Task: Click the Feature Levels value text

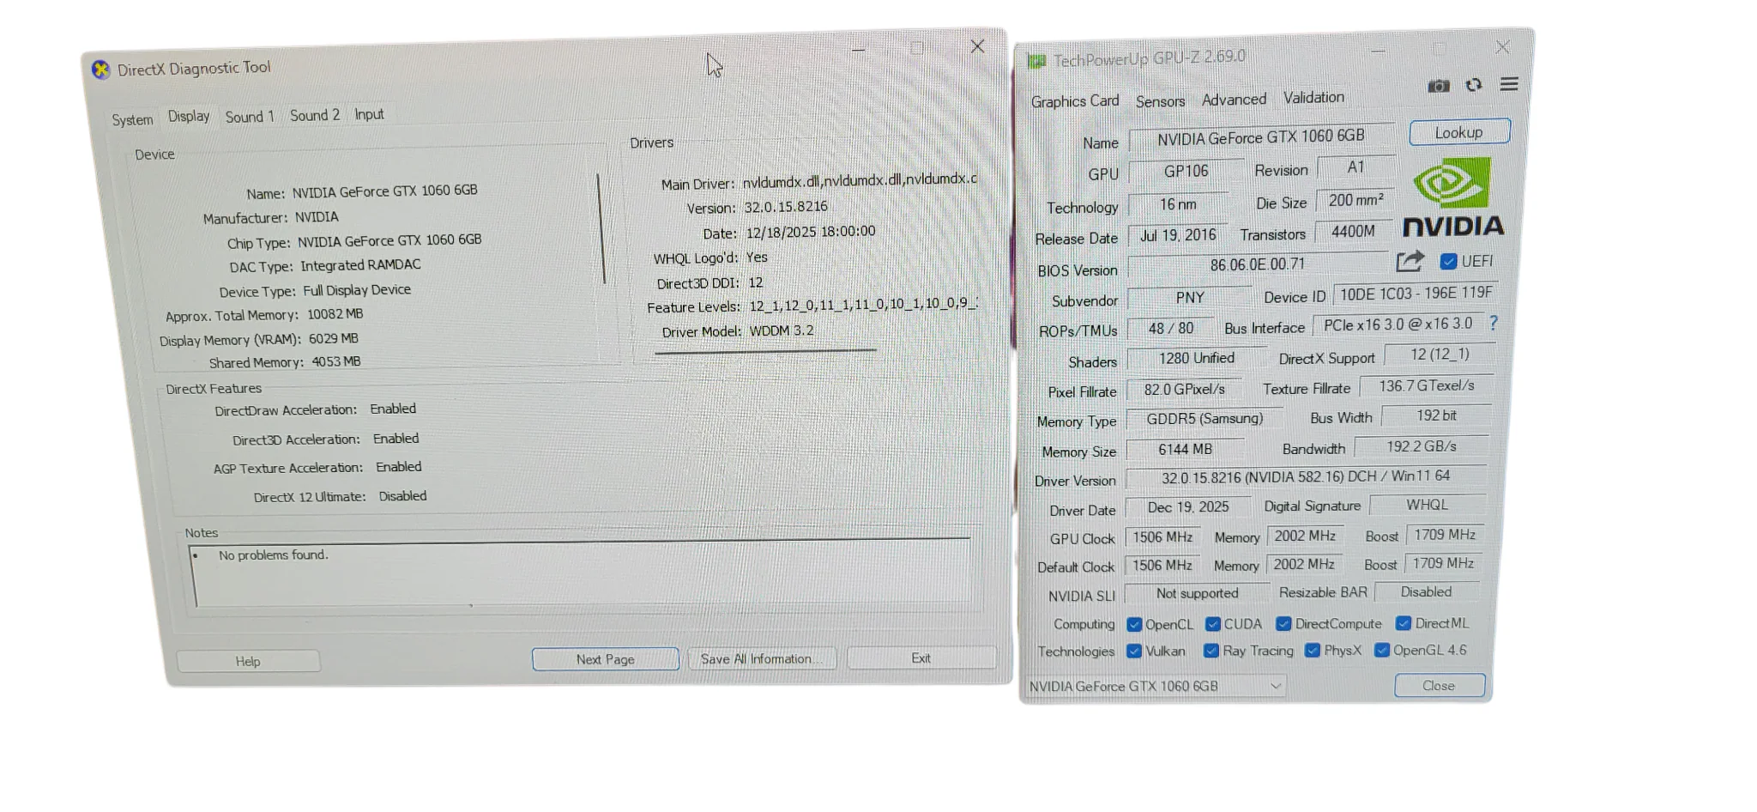Action: pos(863,304)
